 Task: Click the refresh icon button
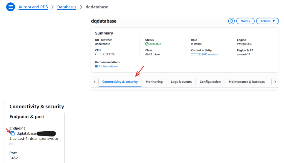click(x=231, y=21)
